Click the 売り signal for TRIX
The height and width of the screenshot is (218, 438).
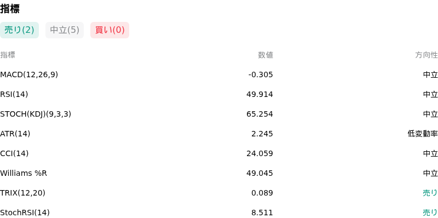click(x=430, y=193)
